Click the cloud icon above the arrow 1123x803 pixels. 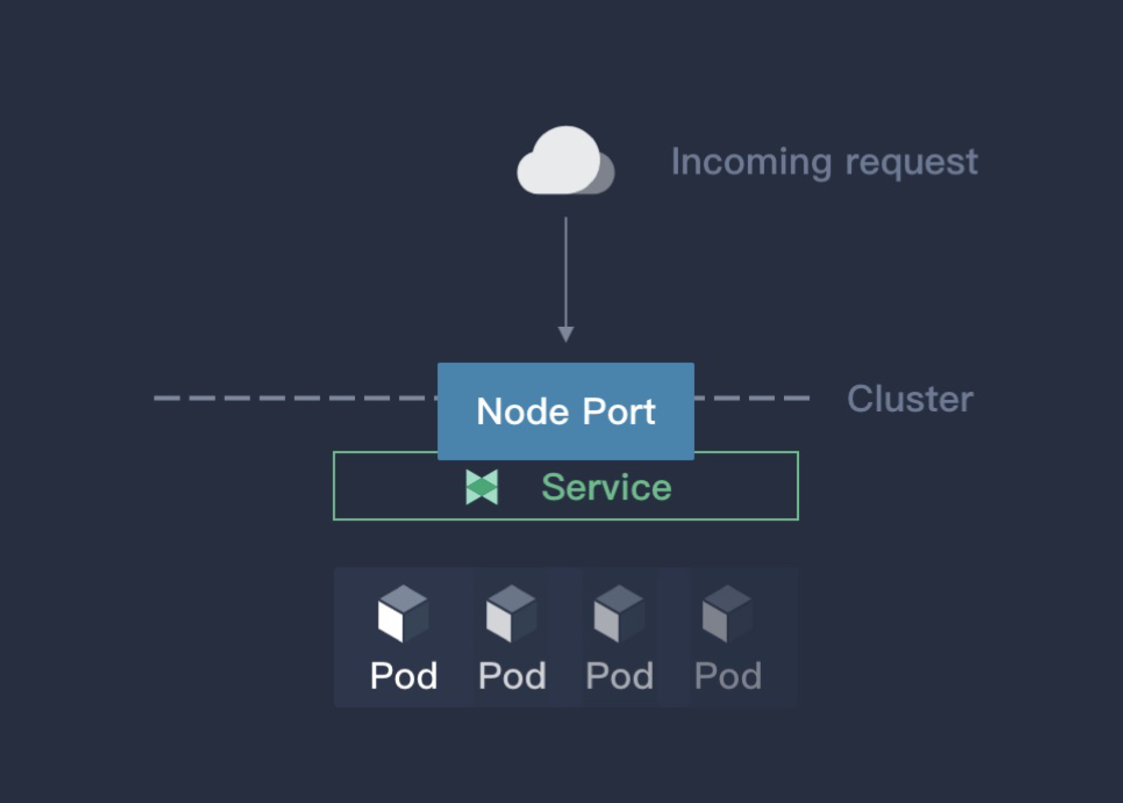[x=566, y=160]
